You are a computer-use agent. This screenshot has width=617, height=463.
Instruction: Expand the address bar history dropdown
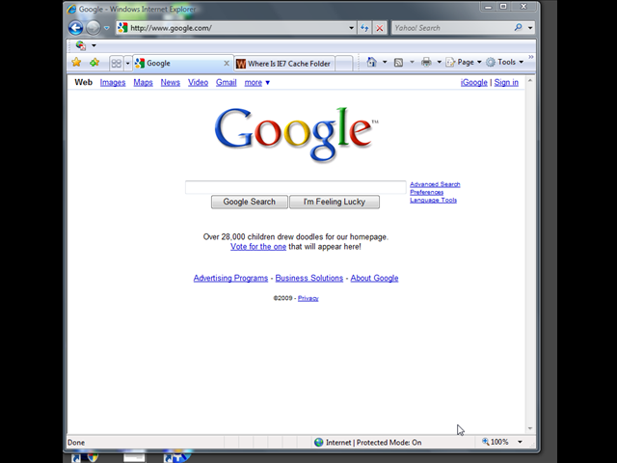pyautogui.click(x=351, y=28)
